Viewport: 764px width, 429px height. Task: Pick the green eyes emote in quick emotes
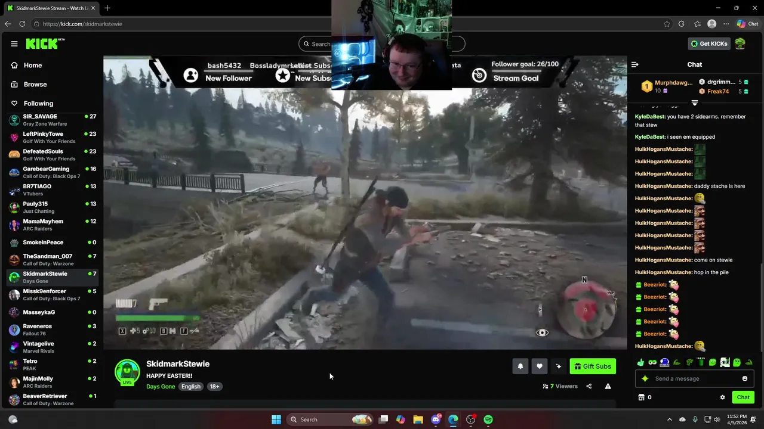(x=652, y=362)
